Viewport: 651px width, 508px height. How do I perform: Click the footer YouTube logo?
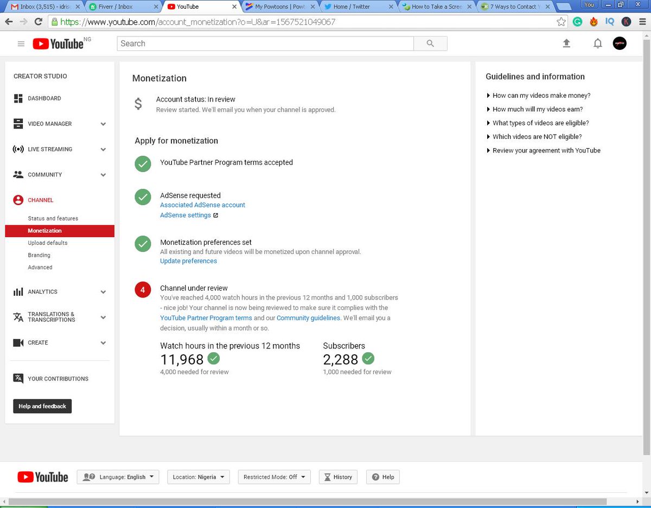coord(43,477)
